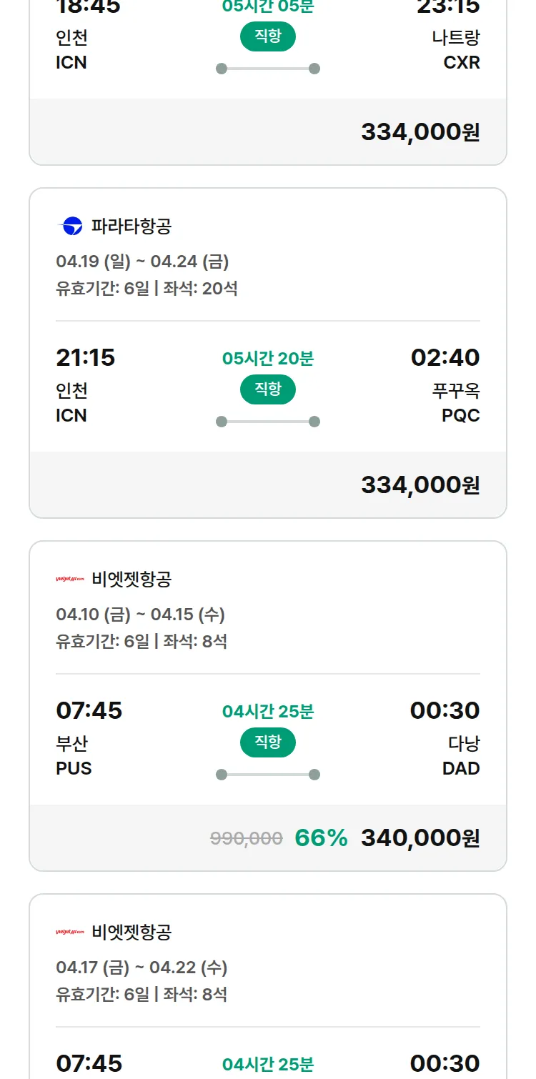Click the crossed-out 990,000 original price
This screenshot has width=536, height=1079.
247,838
